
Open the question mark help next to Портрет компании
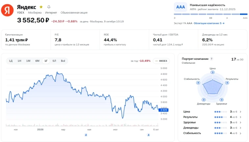211,59
